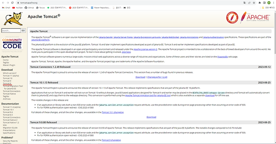The image size is (276, 144).
Task: Toggle the browser side panel icon
Action: 264,3
